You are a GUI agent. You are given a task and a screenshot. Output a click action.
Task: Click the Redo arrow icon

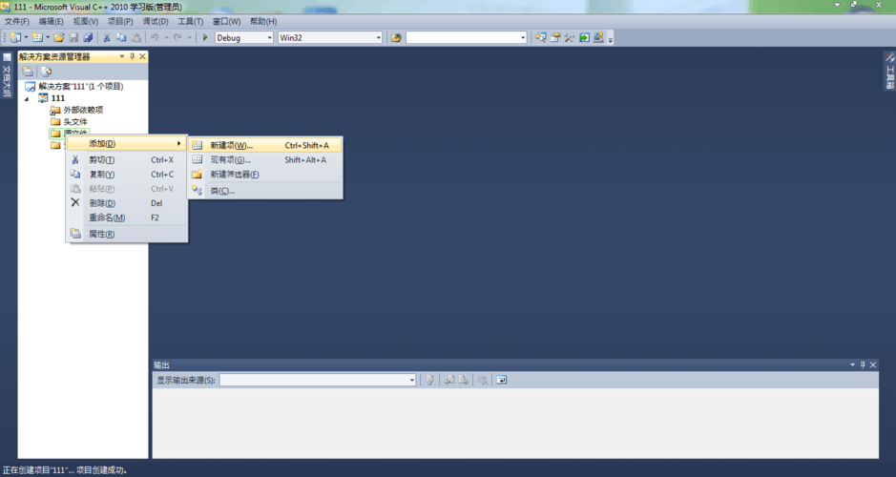(x=177, y=38)
